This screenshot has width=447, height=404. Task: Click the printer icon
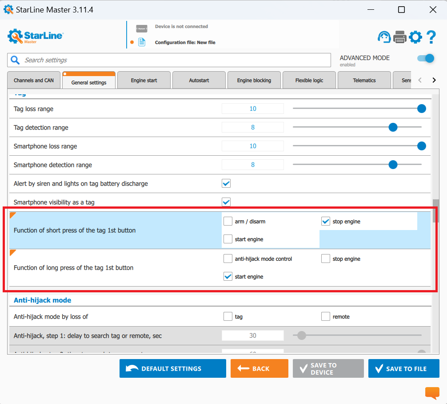(x=399, y=37)
